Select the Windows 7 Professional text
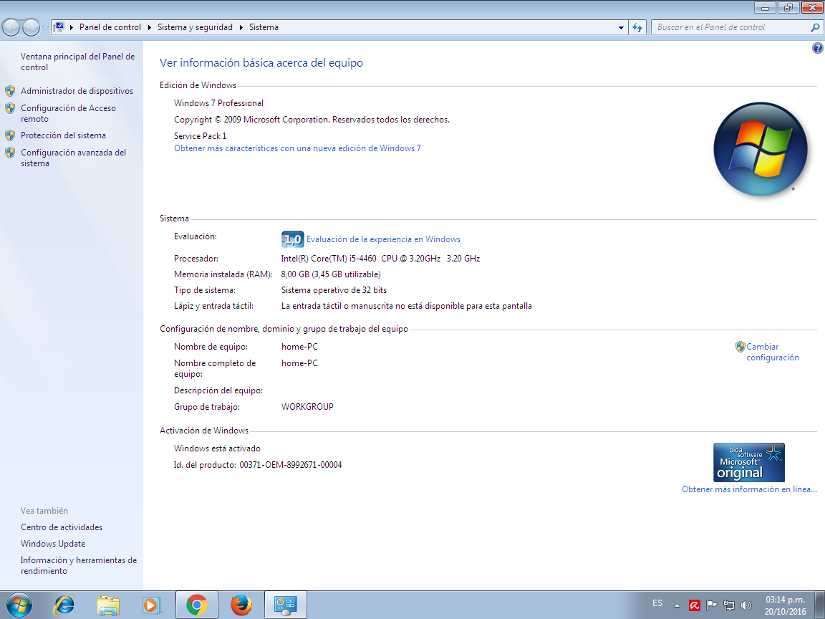Viewport: 825px width, 619px height. click(219, 103)
